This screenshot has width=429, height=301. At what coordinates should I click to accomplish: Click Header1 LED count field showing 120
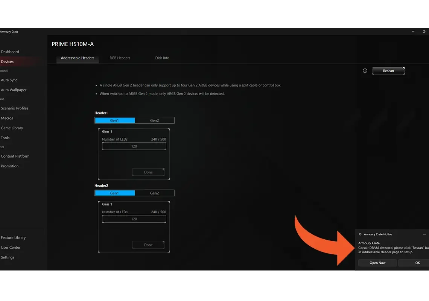point(134,146)
